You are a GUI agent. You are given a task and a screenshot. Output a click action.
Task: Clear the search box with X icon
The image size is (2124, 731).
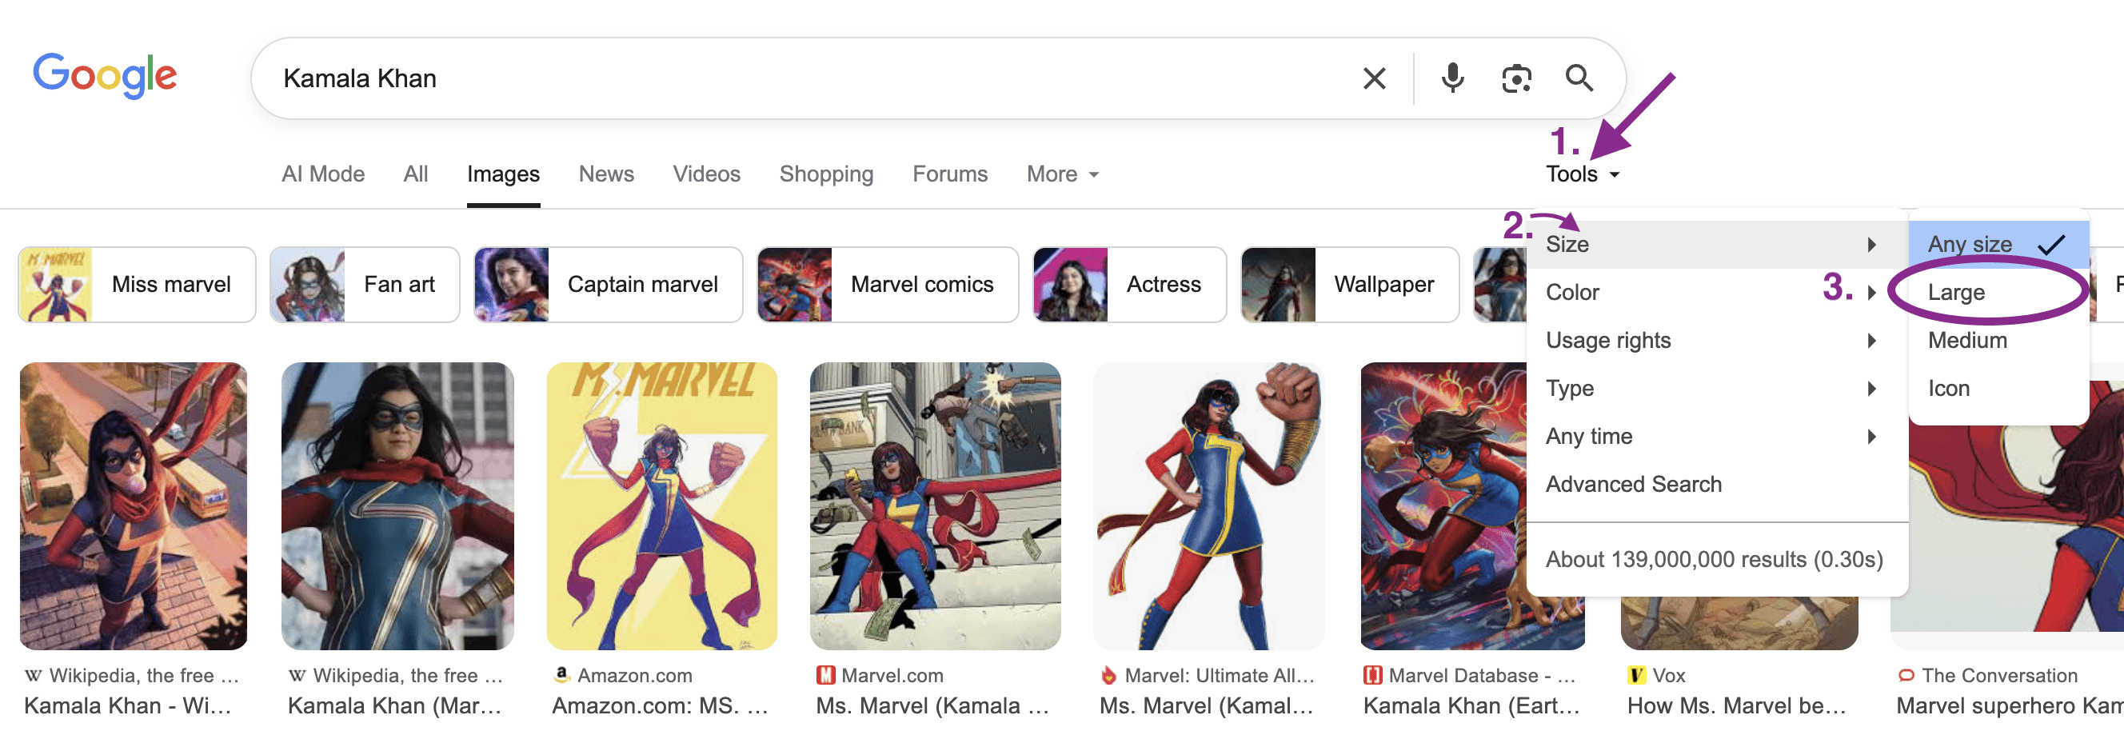pos(1374,79)
